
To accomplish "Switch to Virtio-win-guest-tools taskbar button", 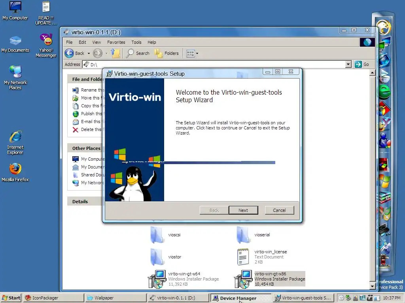I will tap(303, 298).
